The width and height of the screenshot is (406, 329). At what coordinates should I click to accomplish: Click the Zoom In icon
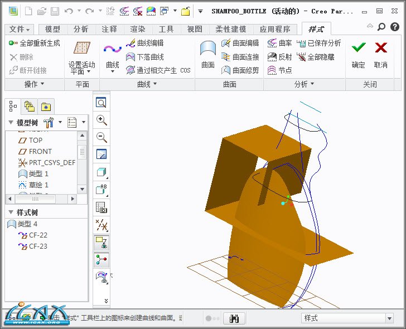[101, 120]
